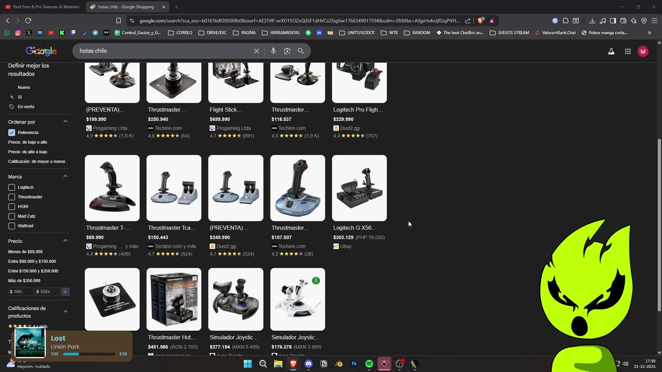Check the HORI brand filter
Screen dimensions: 662x372
(12, 207)
